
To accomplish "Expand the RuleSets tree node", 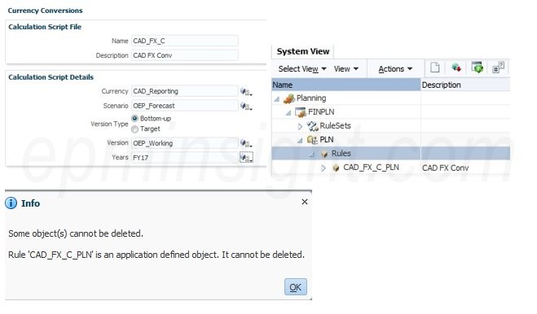I will 300,126.
